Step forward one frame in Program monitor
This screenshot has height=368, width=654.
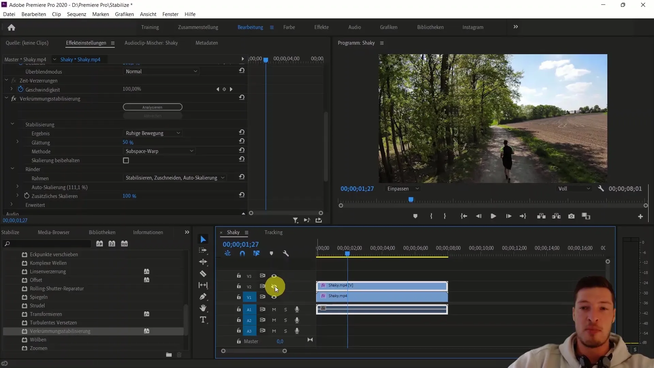509,216
